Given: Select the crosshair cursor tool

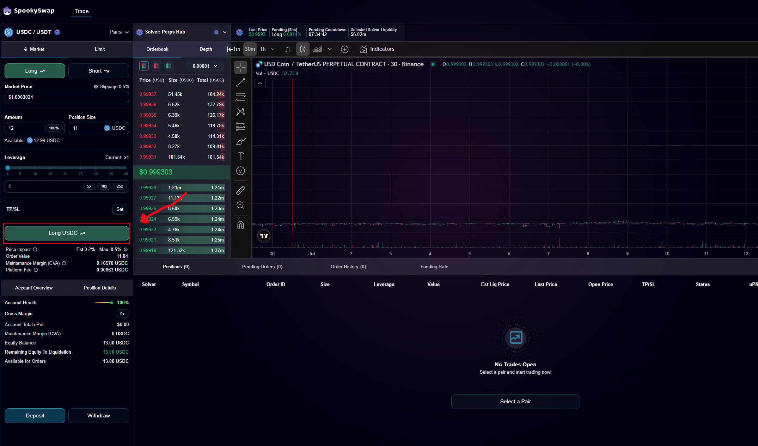Looking at the screenshot, I should pyautogui.click(x=240, y=67).
